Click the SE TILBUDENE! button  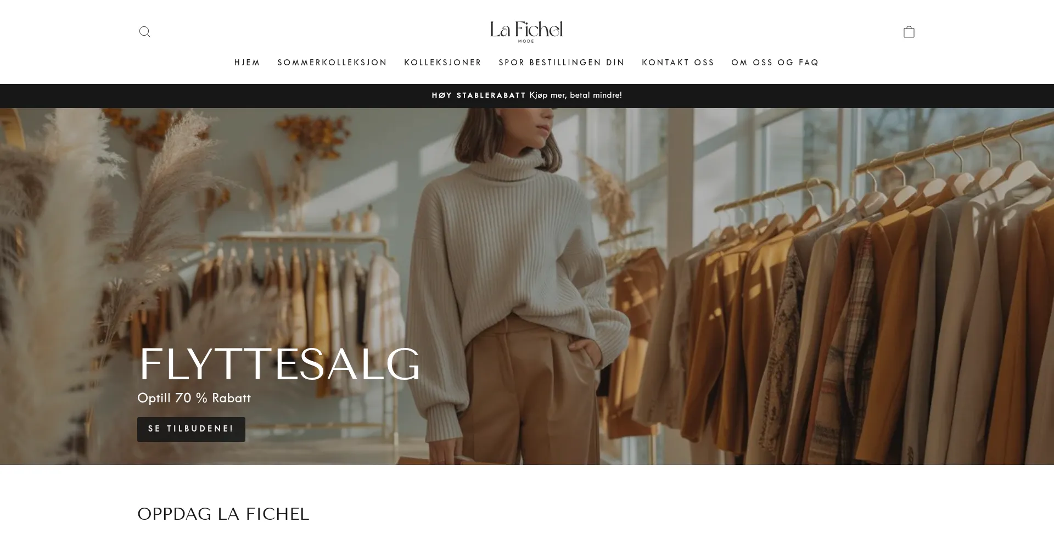coord(191,429)
